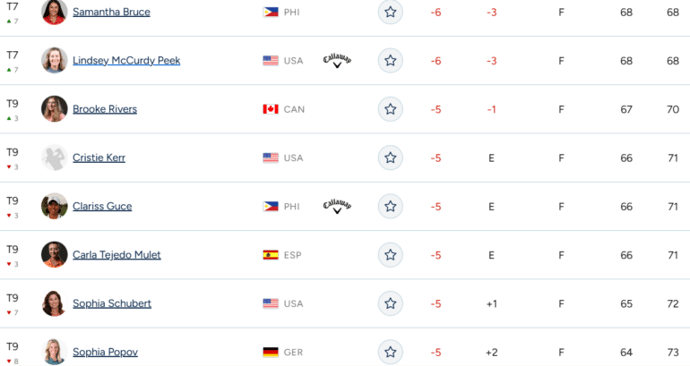Star Clariss Guce's leaderboard row
This screenshot has width=690, height=366.
[391, 207]
